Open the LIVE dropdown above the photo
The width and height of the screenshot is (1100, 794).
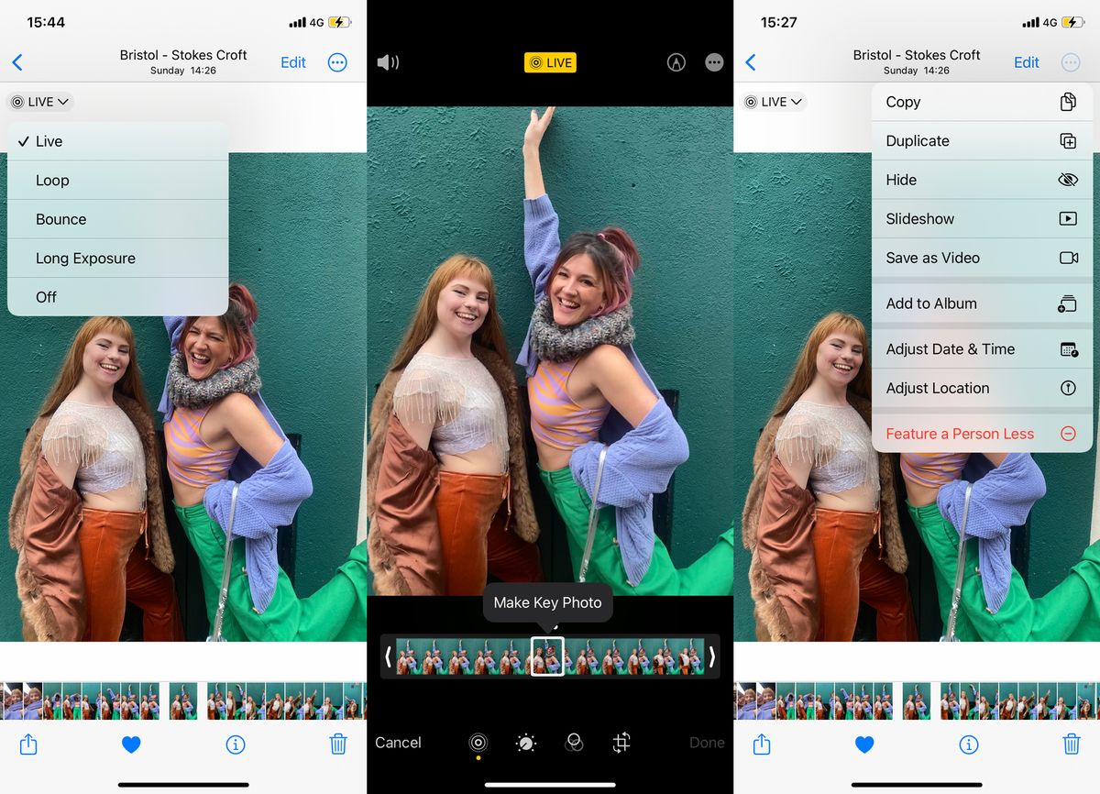pyautogui.click(x=38, y=101)
